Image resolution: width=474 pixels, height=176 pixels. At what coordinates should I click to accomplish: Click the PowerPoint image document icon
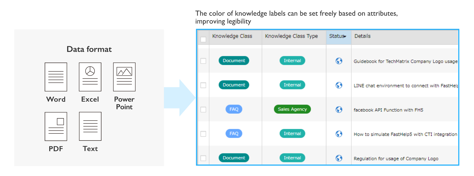(x=124, y=77)
